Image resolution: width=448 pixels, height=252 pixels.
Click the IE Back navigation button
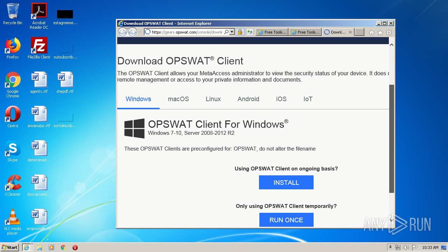(x=122, y=32)
